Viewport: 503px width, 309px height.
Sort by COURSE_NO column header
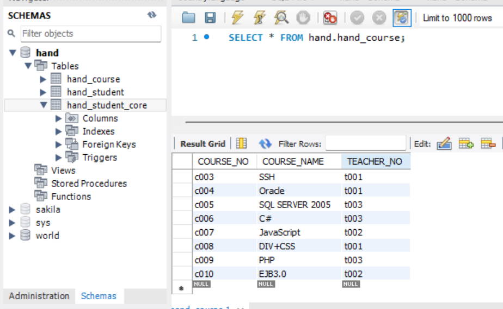pyautogui.click(x=224, y=161)
